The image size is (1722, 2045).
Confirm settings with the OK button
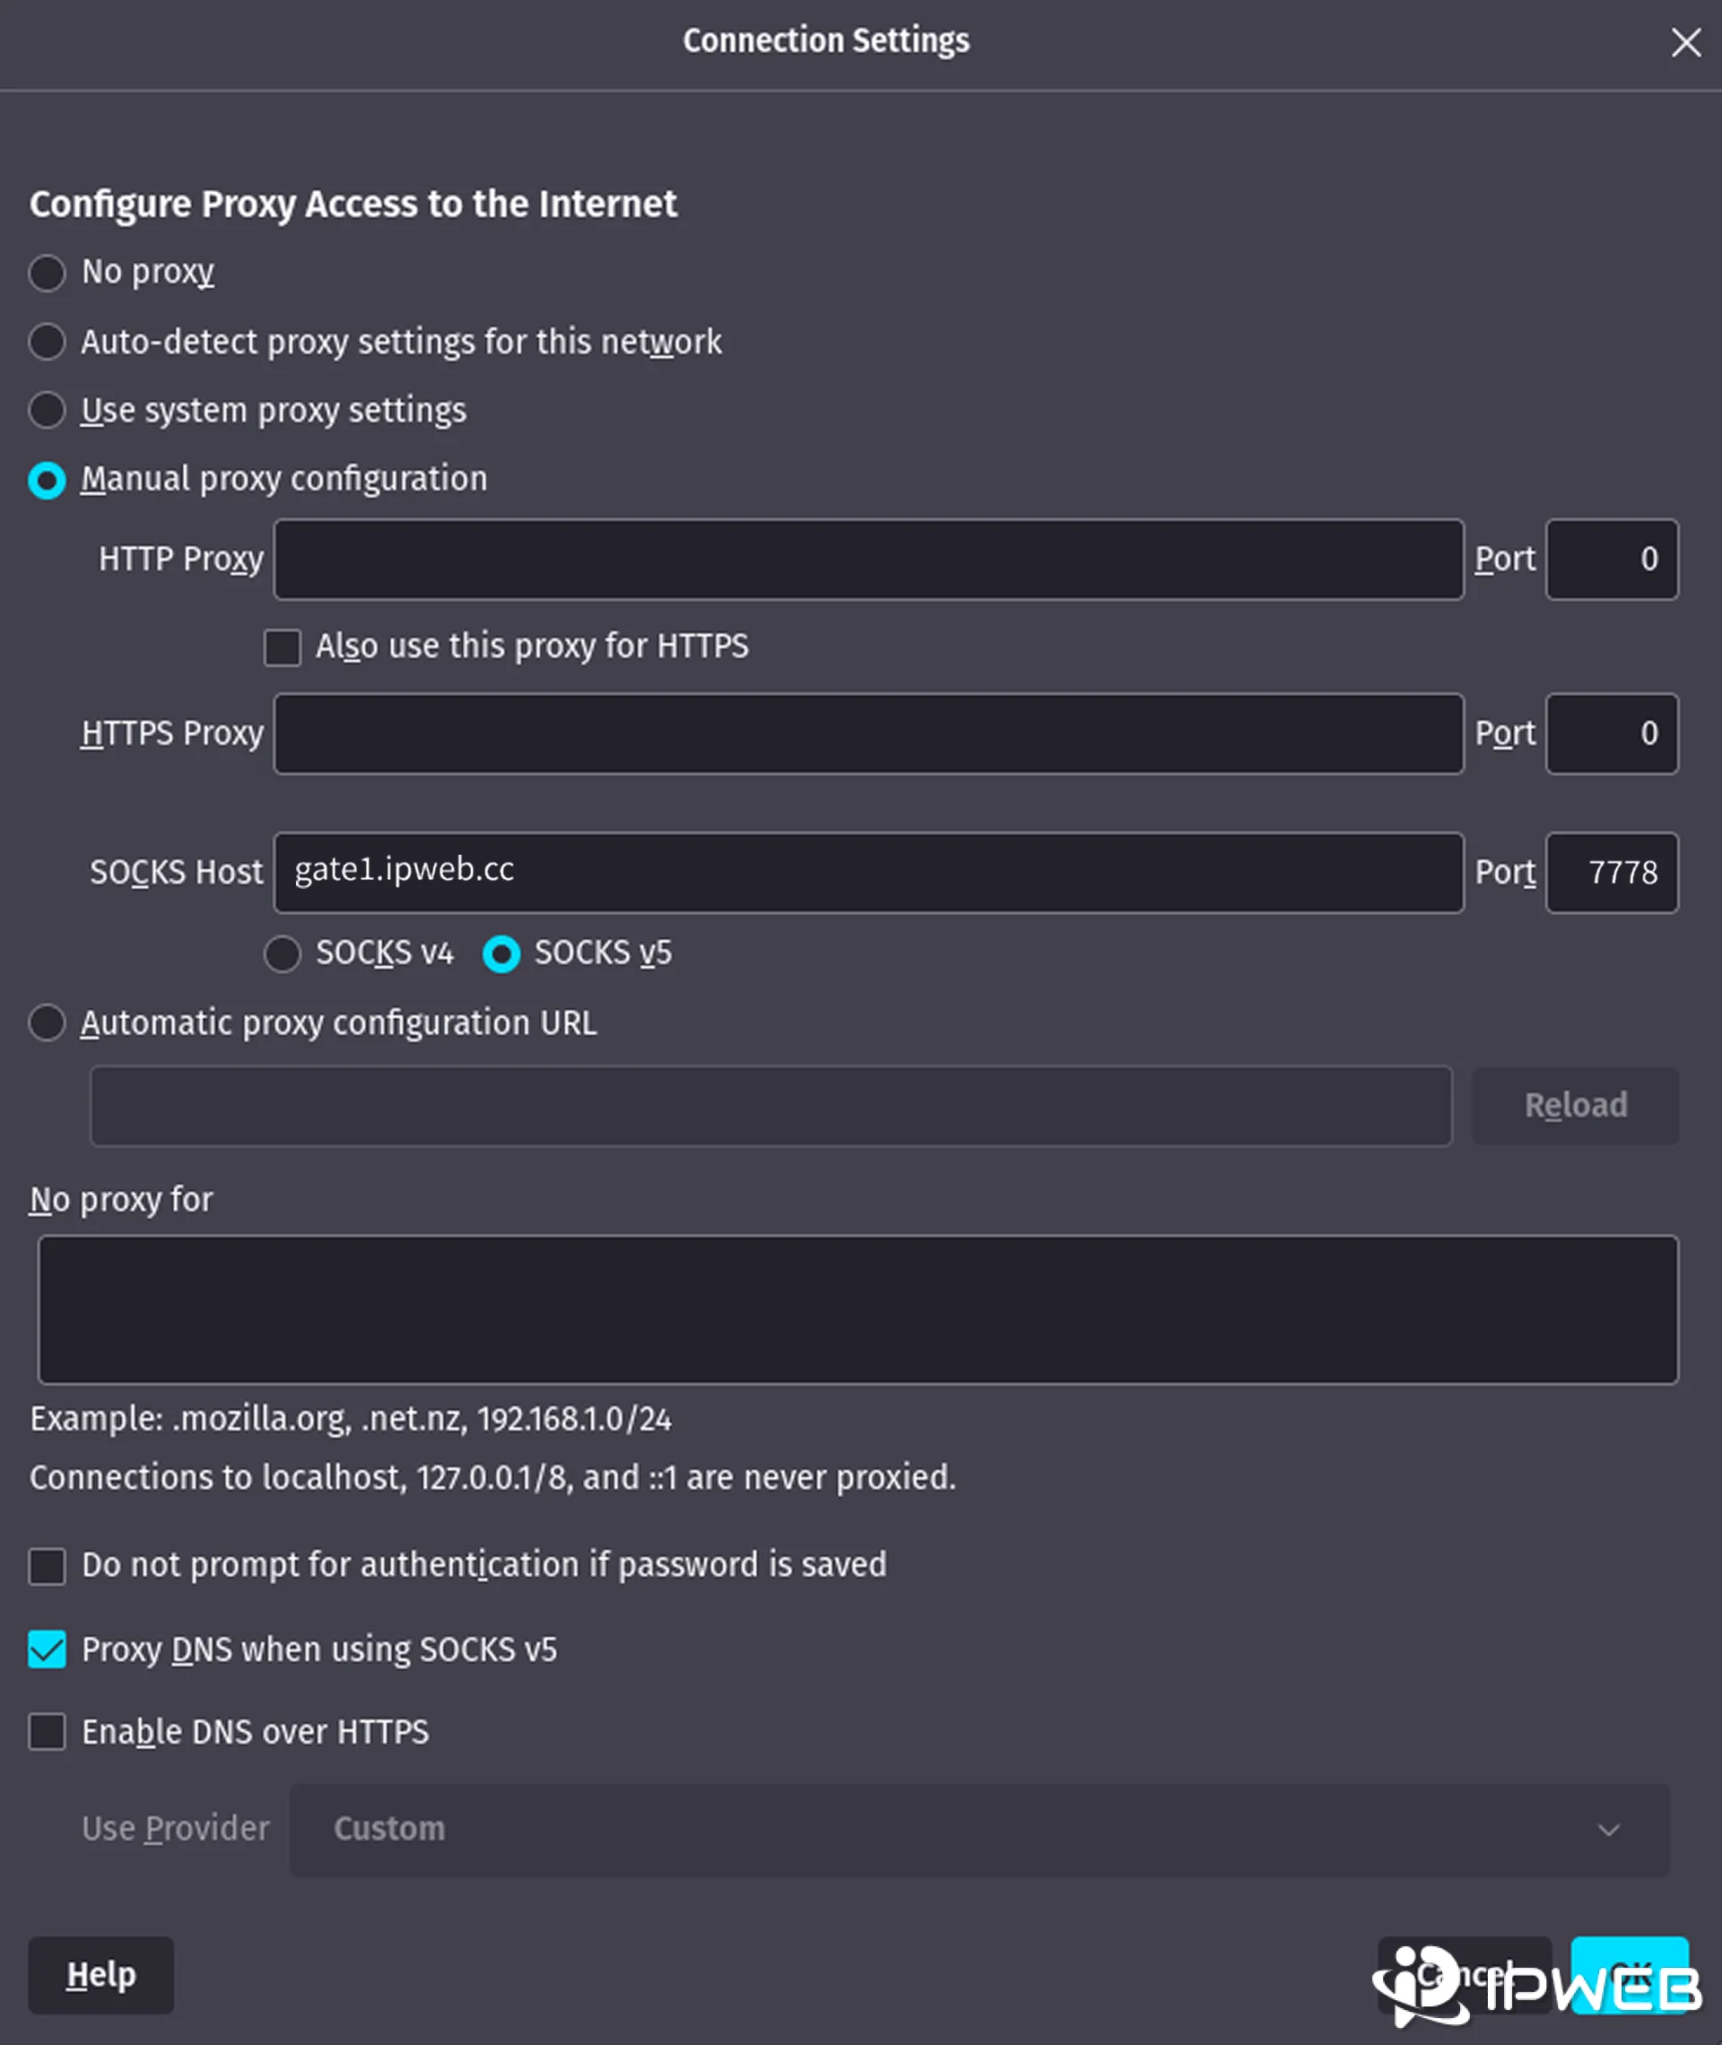coord(1629,1975)
